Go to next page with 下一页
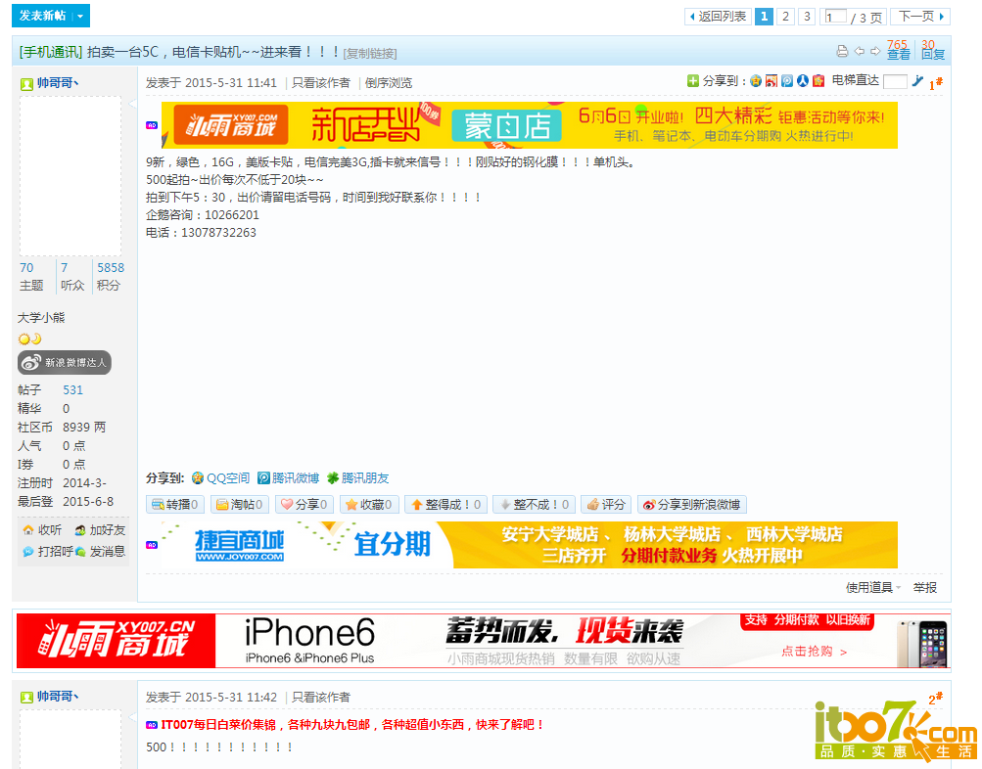The width and height of the screenshot is (982, 769). (921, 17)
